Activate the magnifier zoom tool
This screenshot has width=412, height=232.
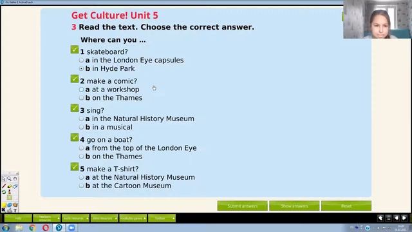click(9, 179)
